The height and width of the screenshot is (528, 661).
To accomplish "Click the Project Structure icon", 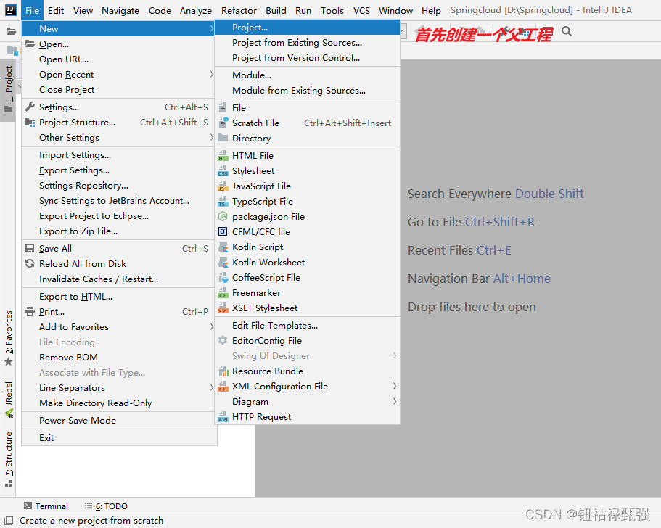I will pos(30,122).
